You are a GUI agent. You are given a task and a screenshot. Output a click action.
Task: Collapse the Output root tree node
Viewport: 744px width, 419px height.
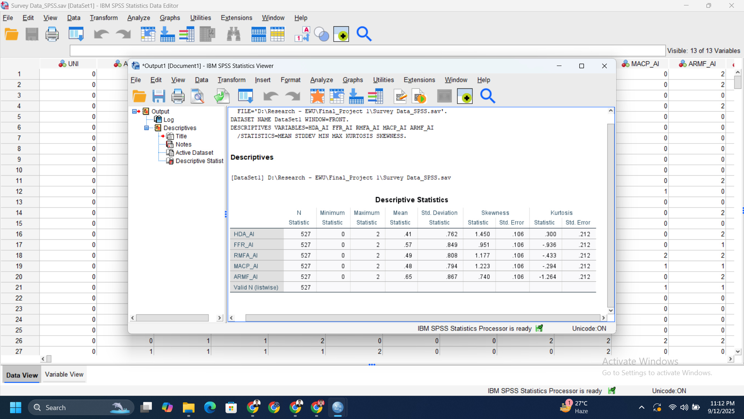click(x=134, y=111)
